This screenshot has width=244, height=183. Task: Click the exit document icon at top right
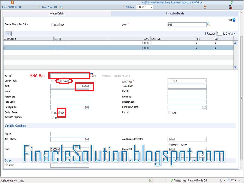point(230,7)
